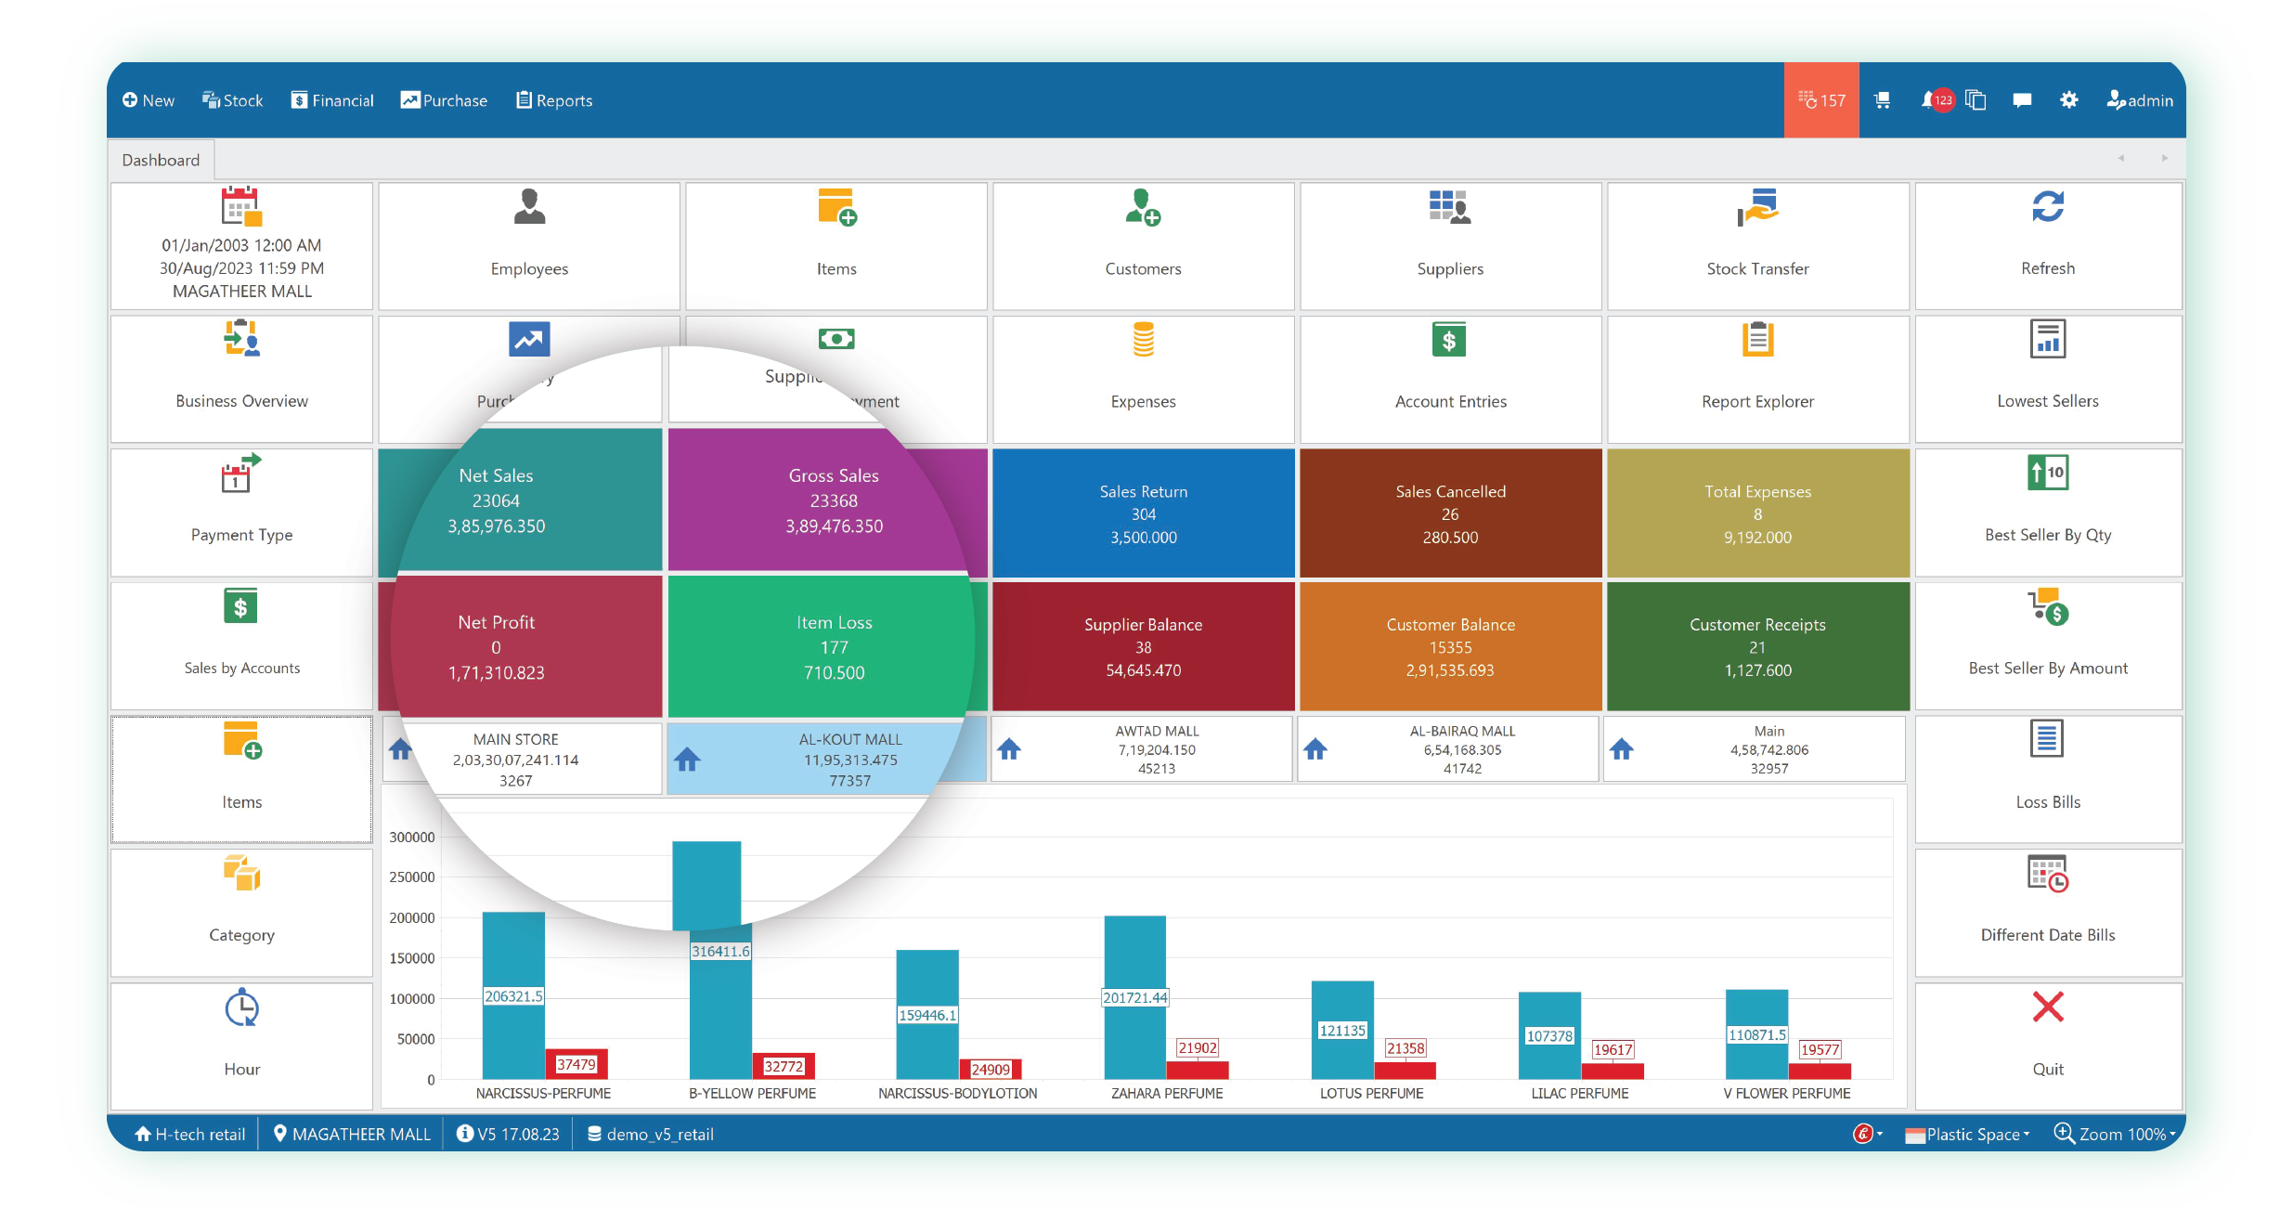
Task: Click the date range MAGATHEER MALL tile
Action: (x=241, y=246)
